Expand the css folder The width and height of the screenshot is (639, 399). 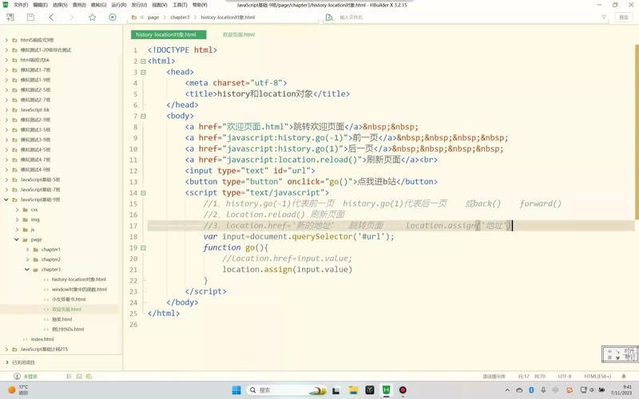tap(16, 210)
